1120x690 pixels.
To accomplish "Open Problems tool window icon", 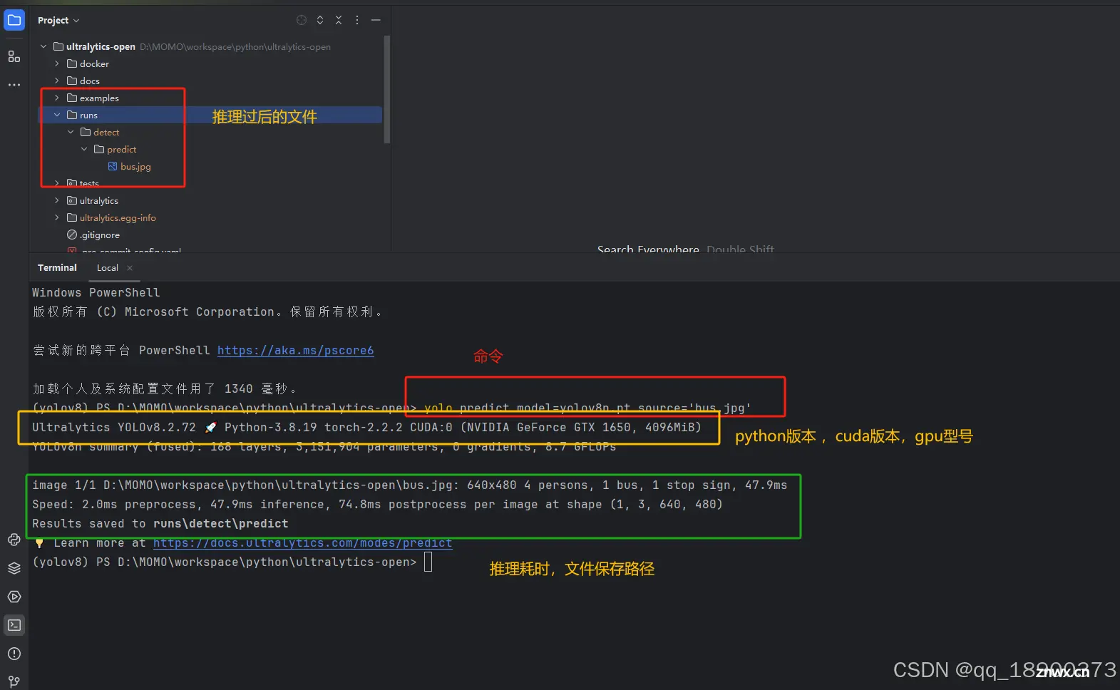I will point(14,654).
